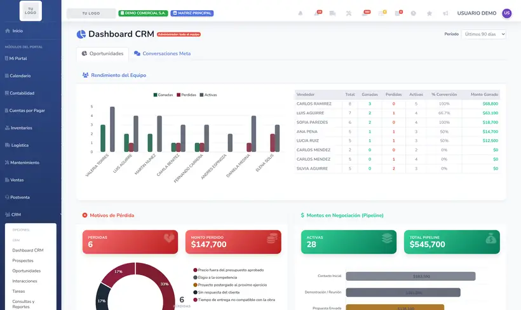This screenshot has height=310, width=521.
Task: Open Interacciones in the CRM submenu
Action: click(25, 281)
